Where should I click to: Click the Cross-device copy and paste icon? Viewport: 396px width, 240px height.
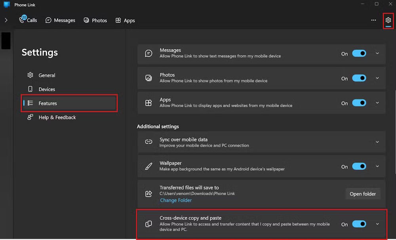[148, 223]
